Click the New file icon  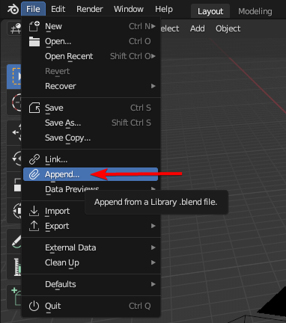(x=34, y=26)
